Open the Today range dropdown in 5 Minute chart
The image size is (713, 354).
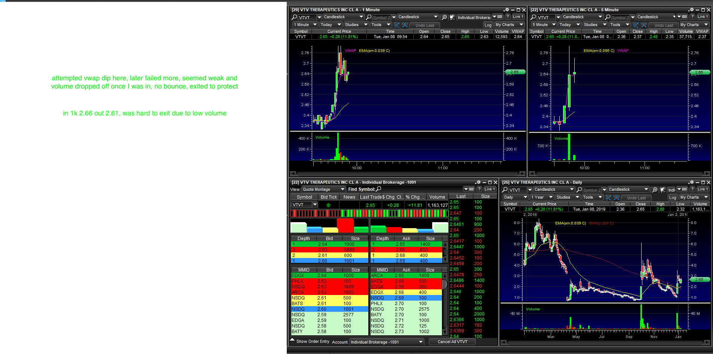pyautogui.click(x=569, y=25)
